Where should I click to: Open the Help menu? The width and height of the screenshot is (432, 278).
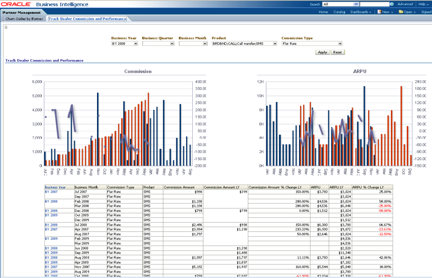tap(424, 4)
